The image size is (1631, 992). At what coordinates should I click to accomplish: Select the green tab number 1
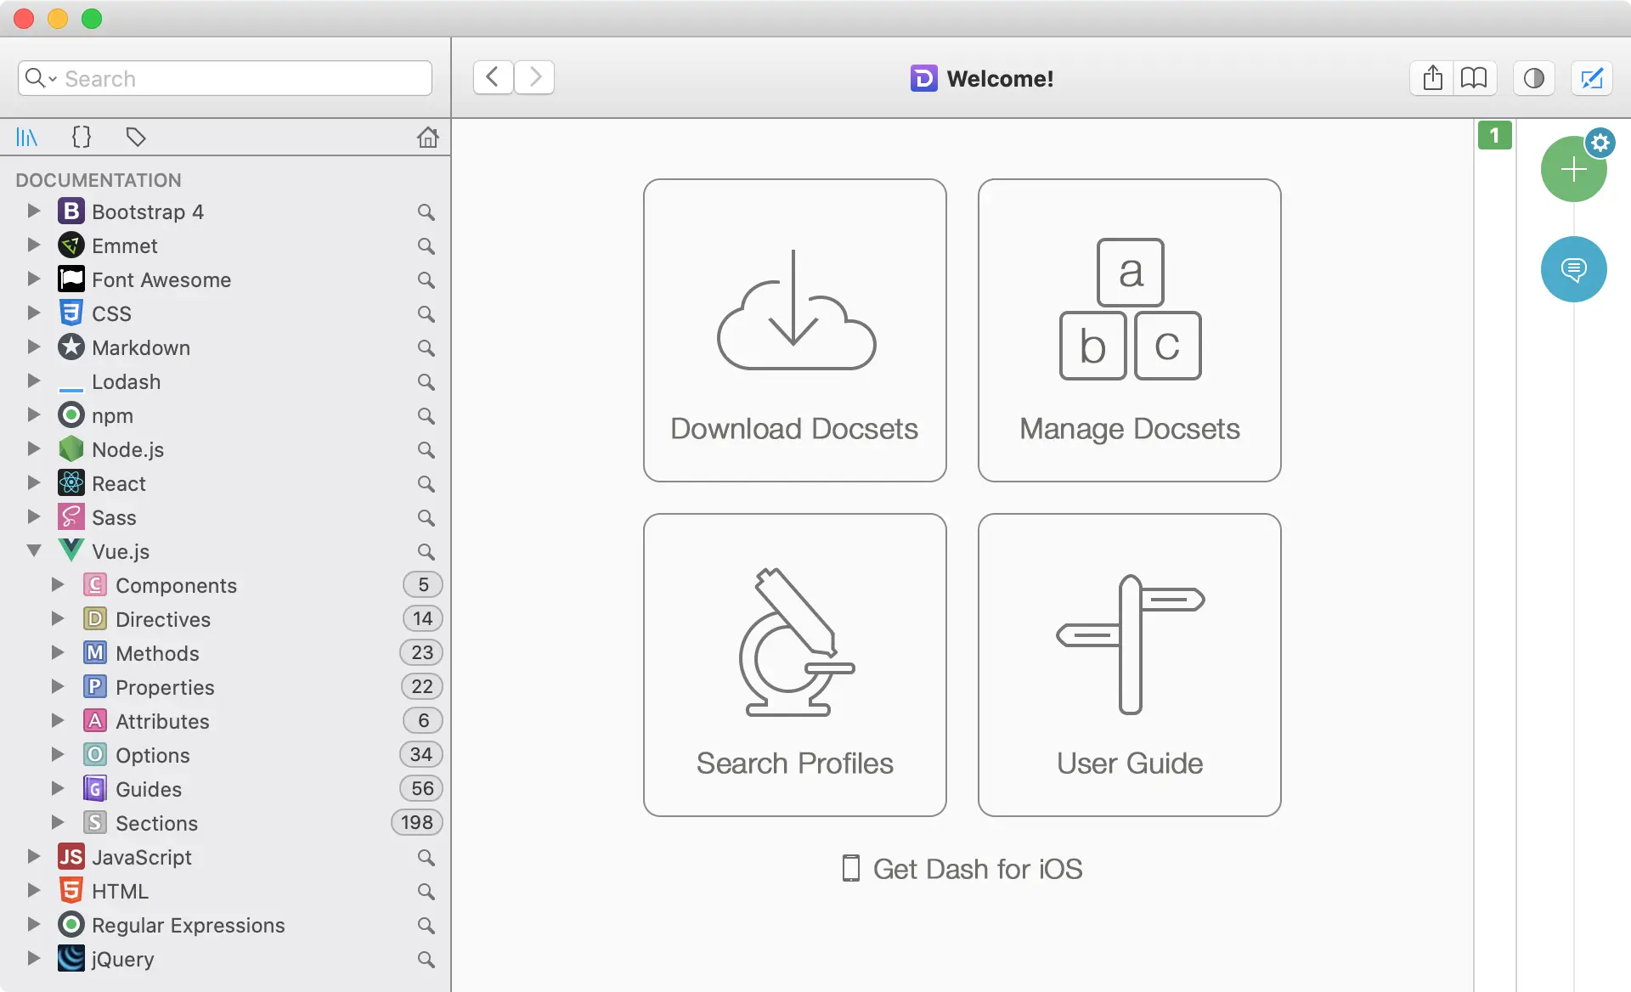[1494, 135]
